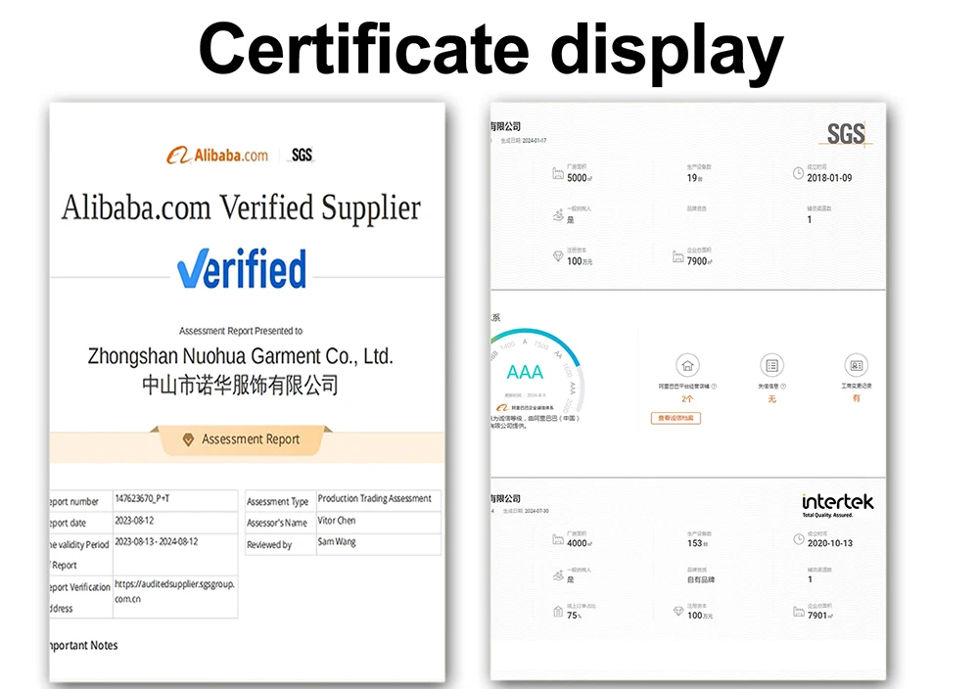Click assessor name Vitor Chen
The image size is (979, 689).
337,521
